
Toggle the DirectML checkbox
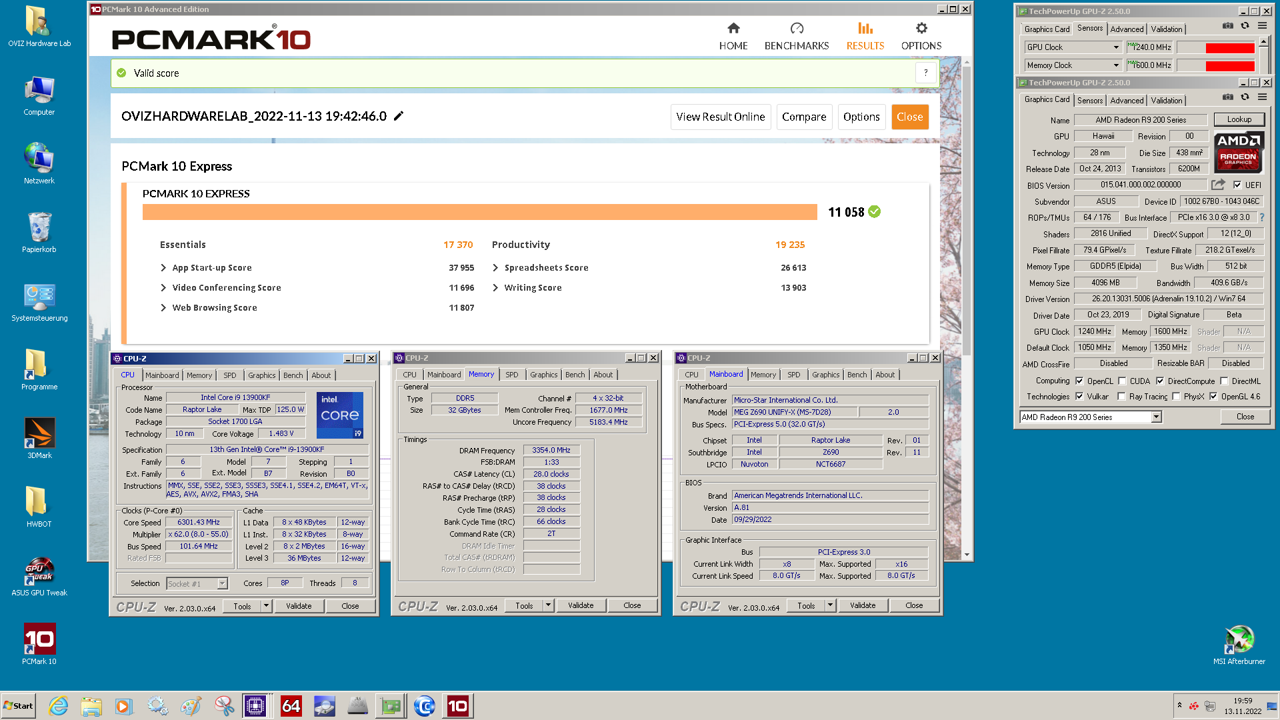coord(1224,381)
